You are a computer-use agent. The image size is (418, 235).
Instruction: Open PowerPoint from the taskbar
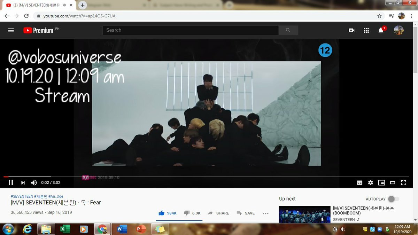141,229
